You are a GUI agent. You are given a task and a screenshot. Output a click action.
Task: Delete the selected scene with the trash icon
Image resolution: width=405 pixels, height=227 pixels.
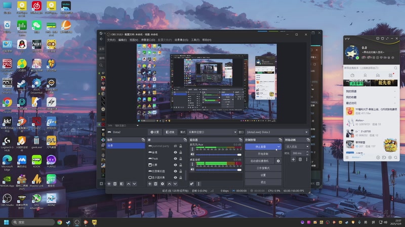(x=115, y=184)
